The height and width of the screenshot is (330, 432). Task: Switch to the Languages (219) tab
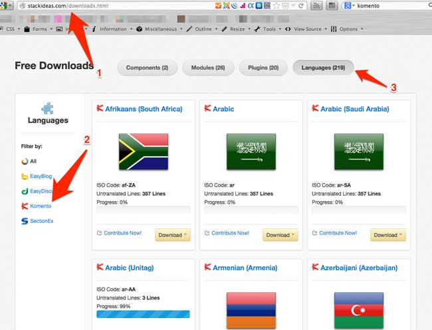(323, 68)
